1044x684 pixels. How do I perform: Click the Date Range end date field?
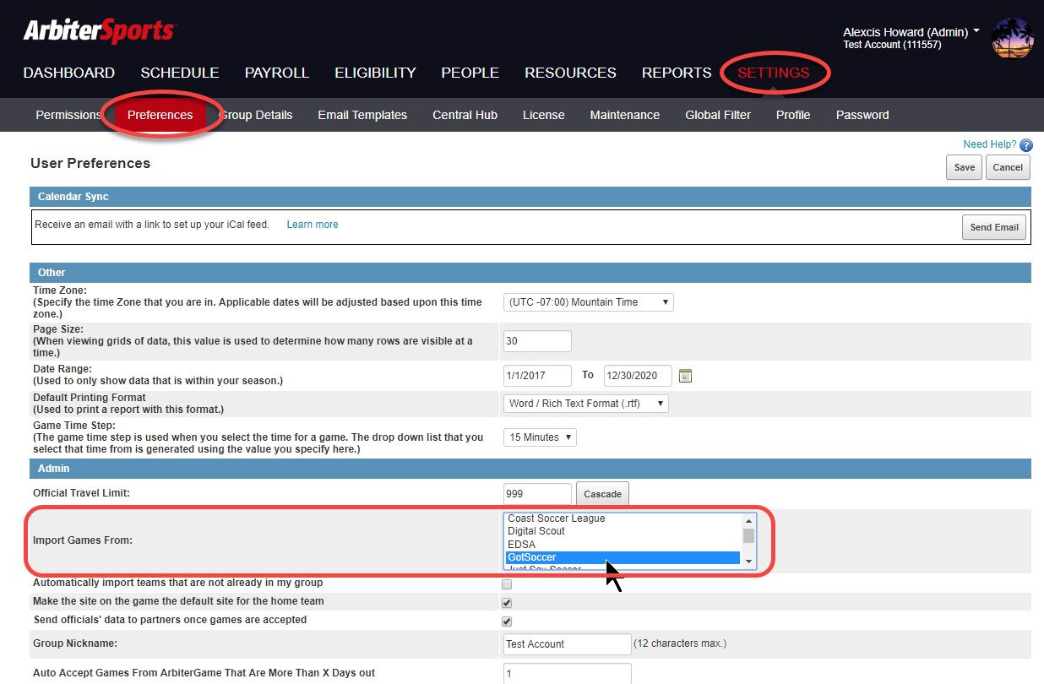638,375
